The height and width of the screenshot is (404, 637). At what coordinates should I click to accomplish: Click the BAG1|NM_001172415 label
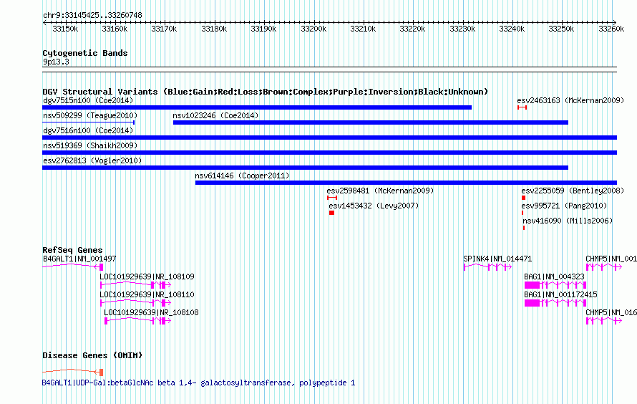[x=560, y=294]
